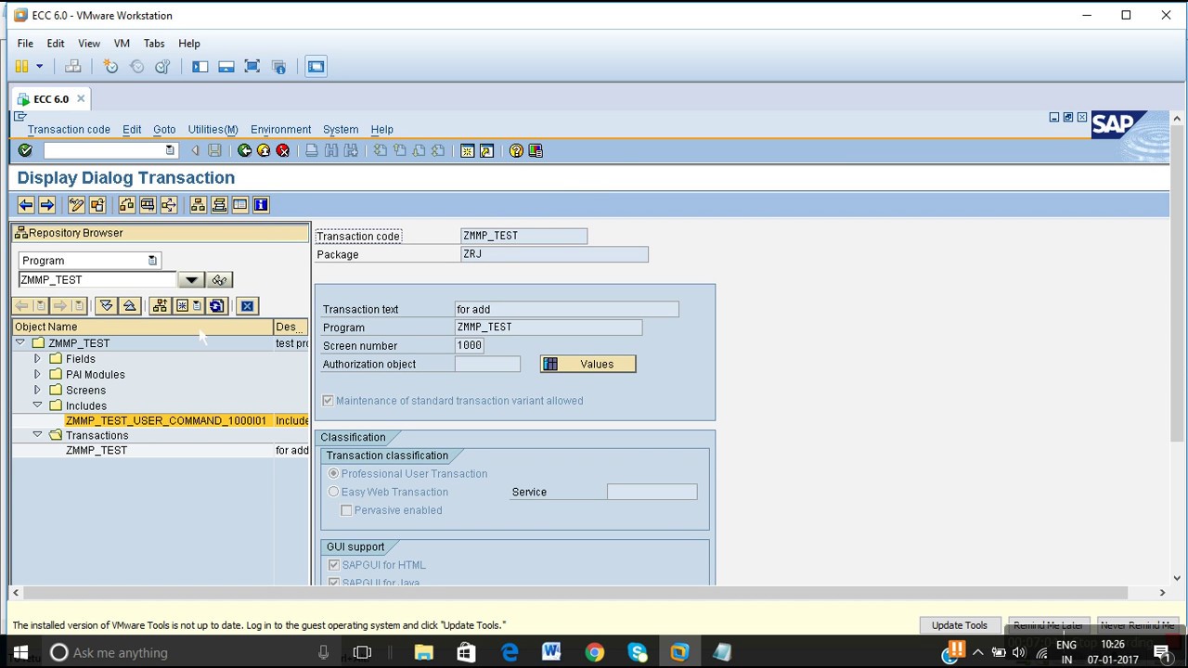Open Chrome from the Windows taskbar
The height and width of the screenshot is (668, 1188).
click(594, 652)
